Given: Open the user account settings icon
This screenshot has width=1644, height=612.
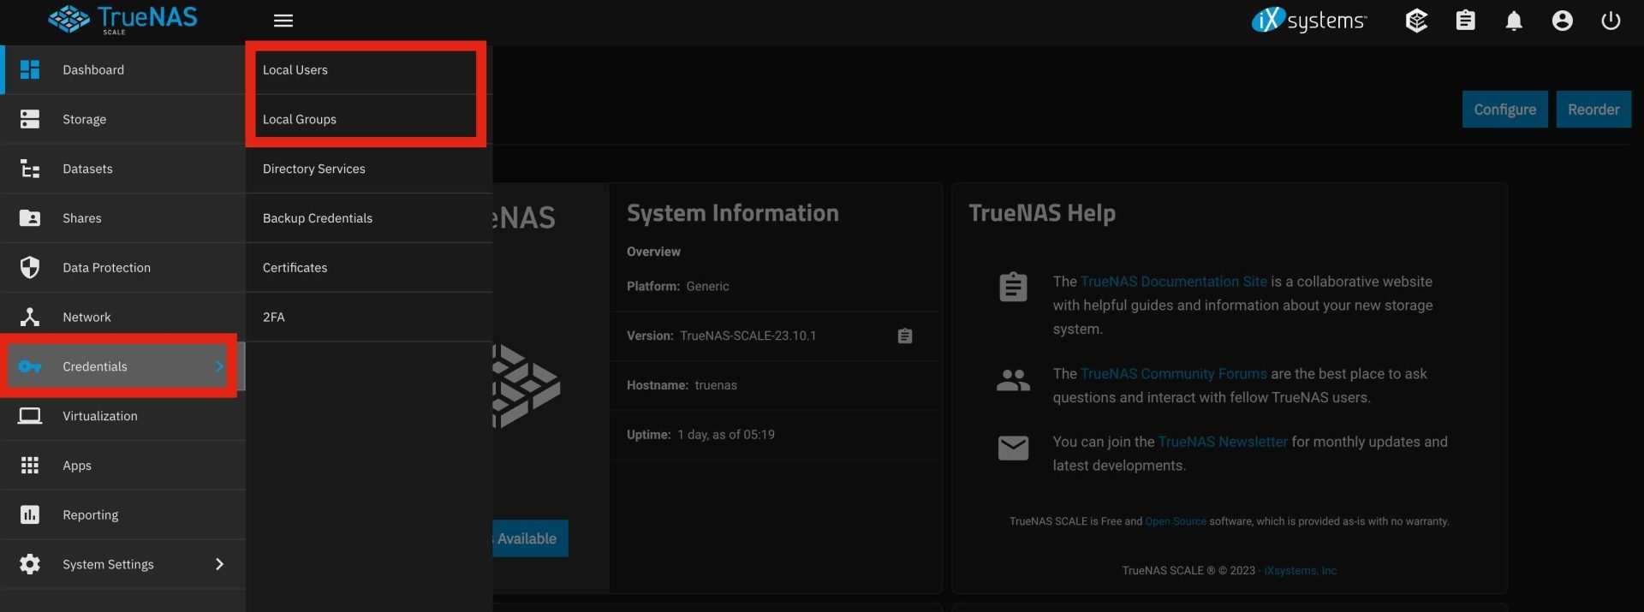Looking at the screenshot, I should pyautogui.click(x=1563, y=21).
